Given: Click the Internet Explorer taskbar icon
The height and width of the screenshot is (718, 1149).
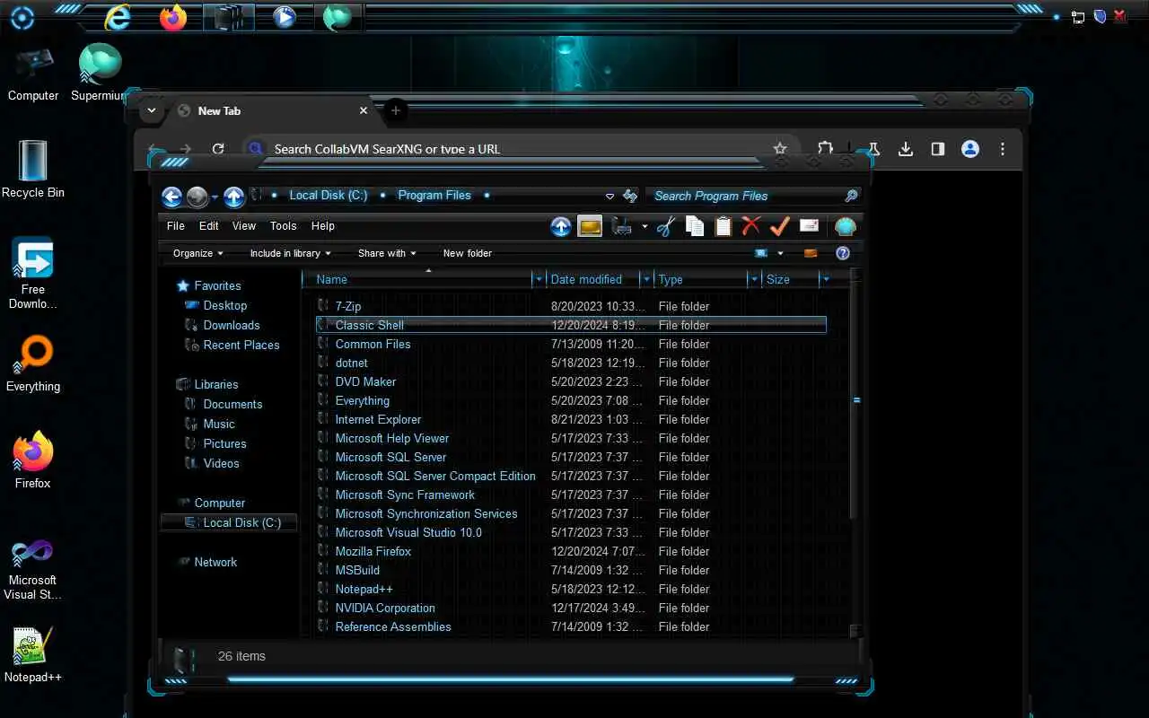Looking at the screenshot, I should (x=118, y=17).
